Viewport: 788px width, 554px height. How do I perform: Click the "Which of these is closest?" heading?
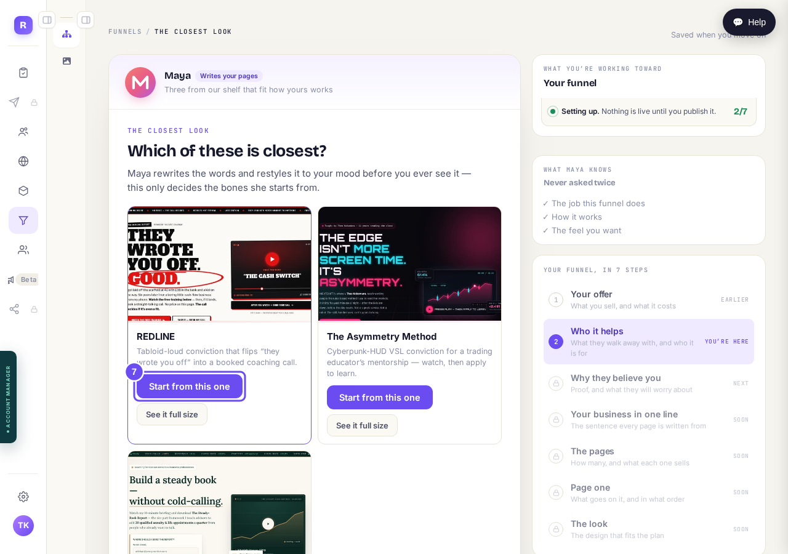click(227, 151)
